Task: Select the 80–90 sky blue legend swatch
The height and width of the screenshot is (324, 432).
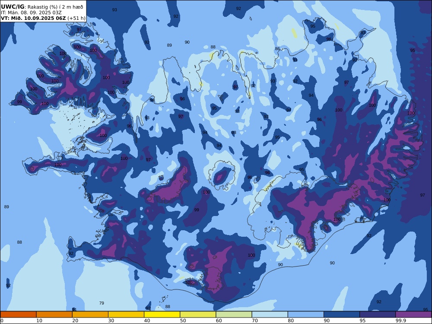Action: tap(306, 314)
